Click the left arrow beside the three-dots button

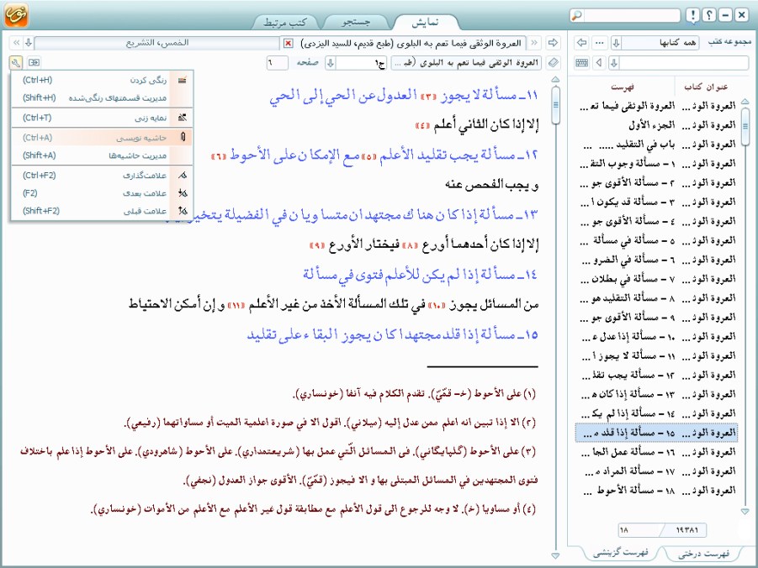(x=582, y=43)
